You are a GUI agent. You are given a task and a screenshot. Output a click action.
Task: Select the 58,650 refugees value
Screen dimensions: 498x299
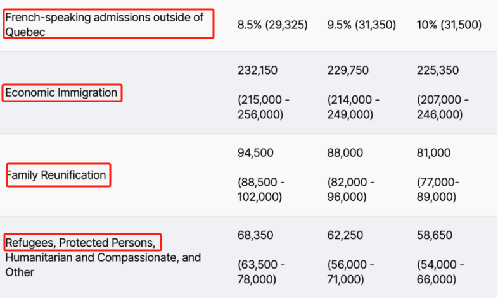tap(435, 235)
